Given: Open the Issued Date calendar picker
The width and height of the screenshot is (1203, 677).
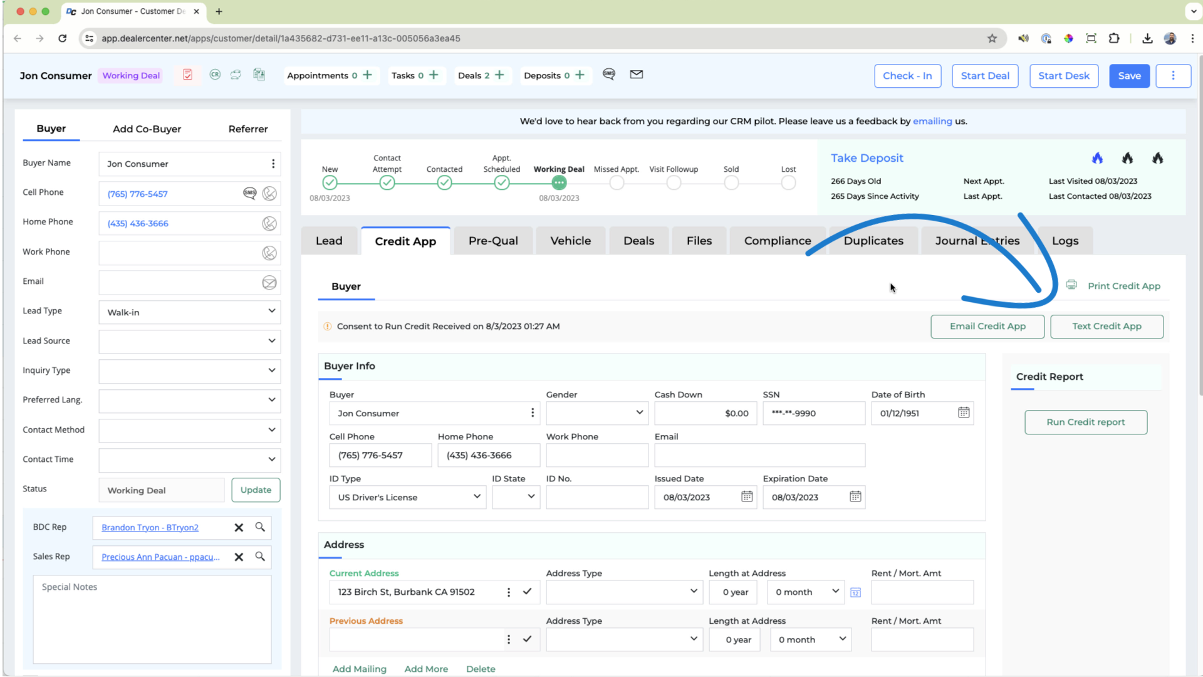Looking at the screenshot, I should [746, 496].
